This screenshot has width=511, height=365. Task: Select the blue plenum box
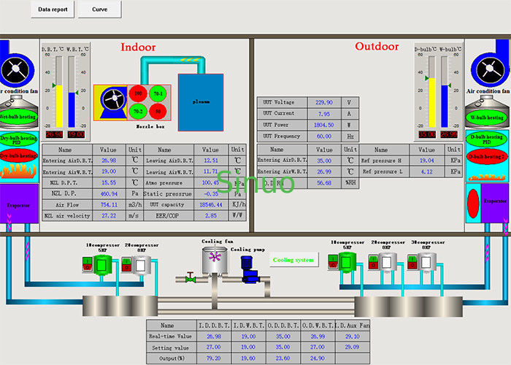201,101
